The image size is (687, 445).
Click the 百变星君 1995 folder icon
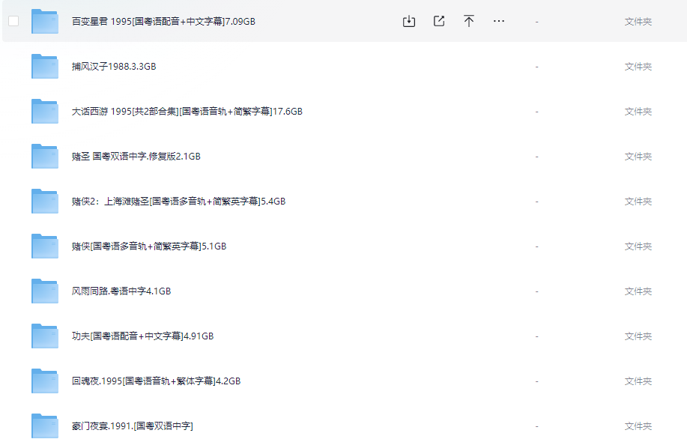pyautogui.click(x=45, y=22)
